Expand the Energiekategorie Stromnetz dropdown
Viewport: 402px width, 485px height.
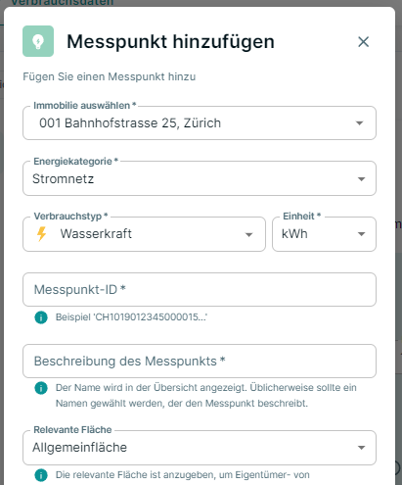(x=200, y=178)
